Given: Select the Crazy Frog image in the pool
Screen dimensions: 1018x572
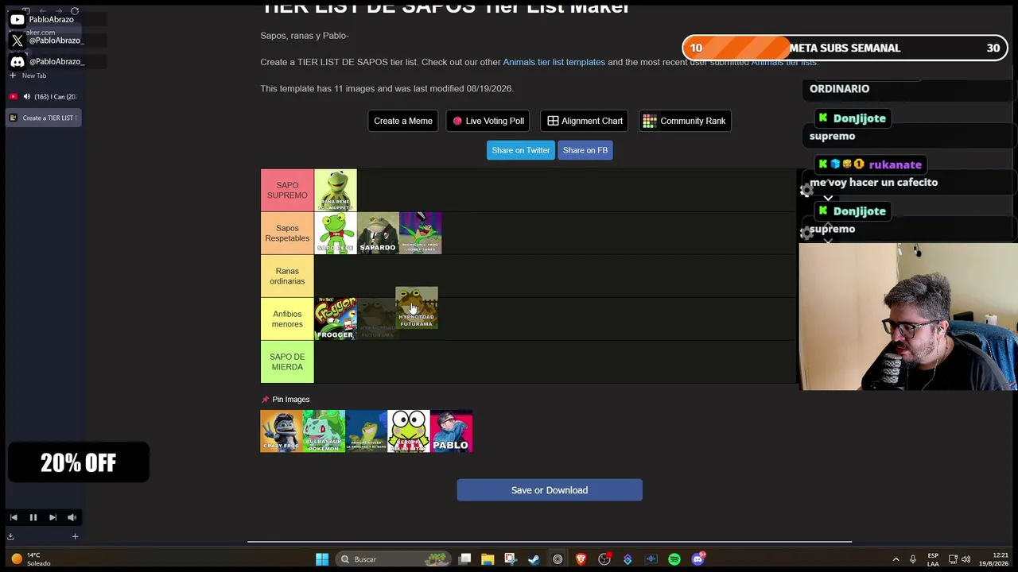Looking at the screenshot, I should coord(282,431).
